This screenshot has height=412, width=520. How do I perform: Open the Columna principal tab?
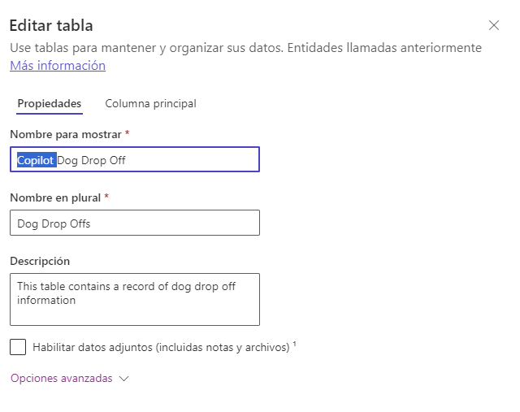[150, 103]
